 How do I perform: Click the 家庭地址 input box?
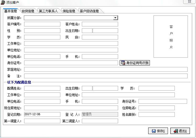coord(106,69)
